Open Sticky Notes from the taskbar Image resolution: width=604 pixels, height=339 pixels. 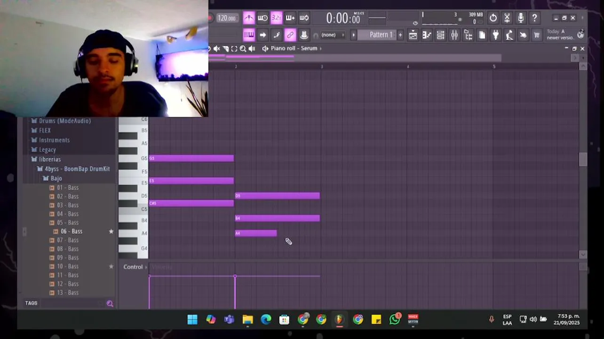(x=376, y=320)
